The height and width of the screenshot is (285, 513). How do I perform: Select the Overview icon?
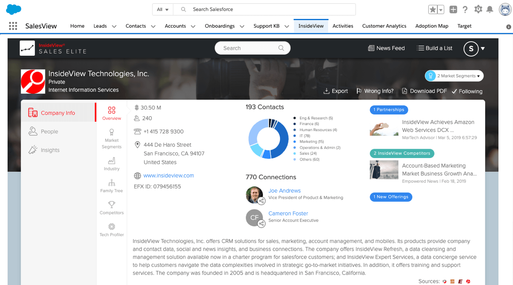click(x=112, y=113)
